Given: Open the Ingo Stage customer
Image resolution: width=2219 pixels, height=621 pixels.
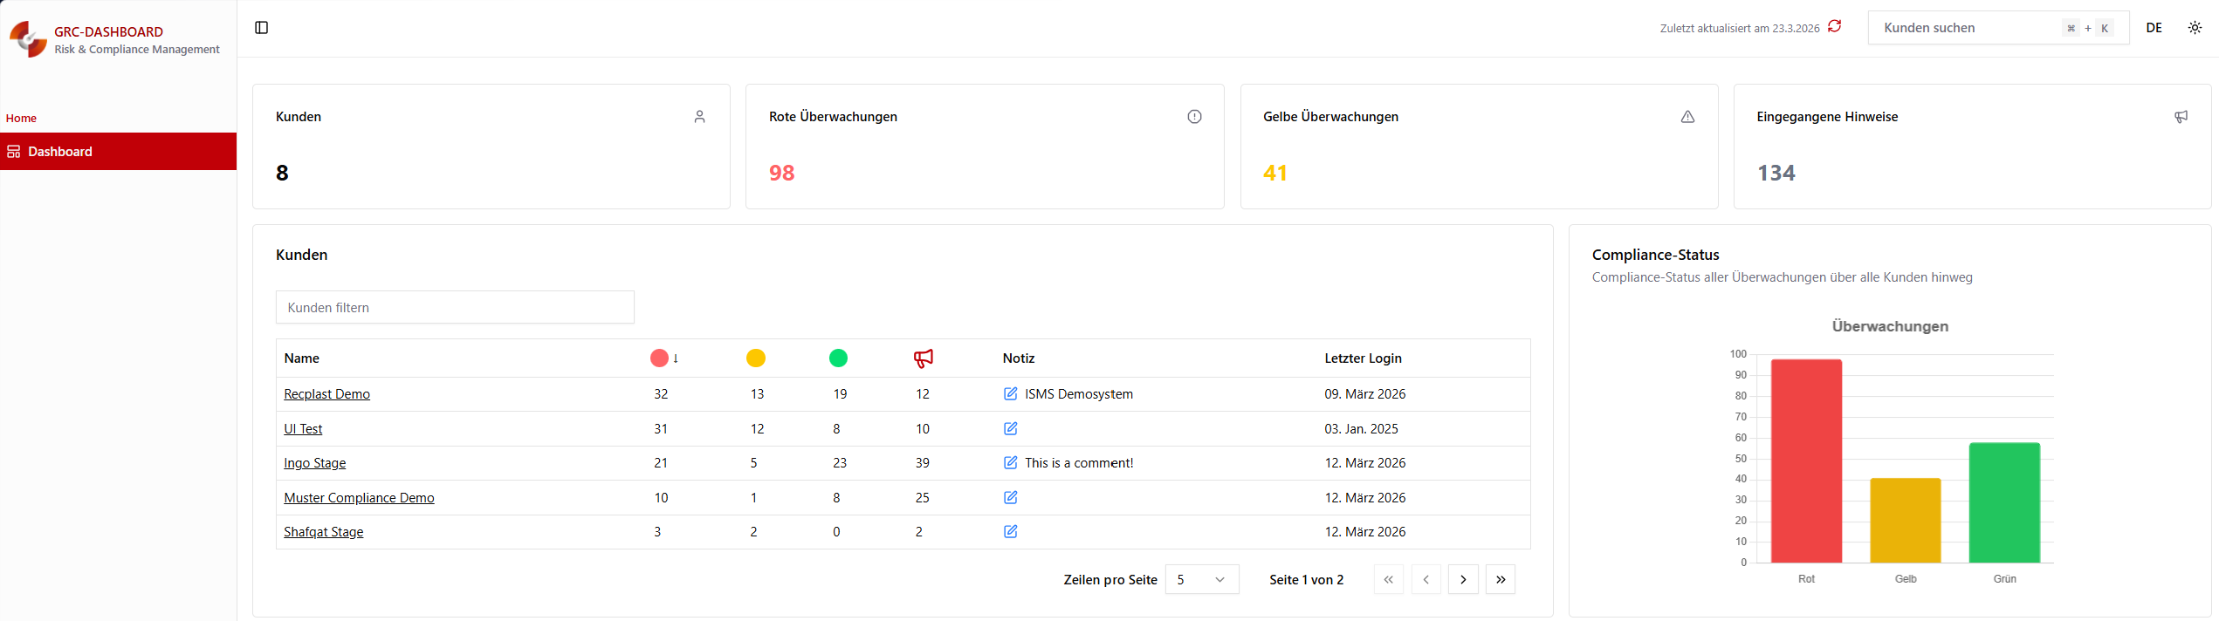Looking at the screenshot, I should coord(314,463).
